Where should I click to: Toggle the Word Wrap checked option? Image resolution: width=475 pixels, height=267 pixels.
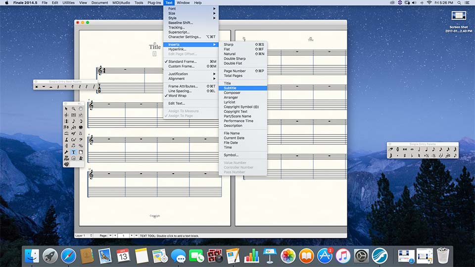[x=191, y=95]
